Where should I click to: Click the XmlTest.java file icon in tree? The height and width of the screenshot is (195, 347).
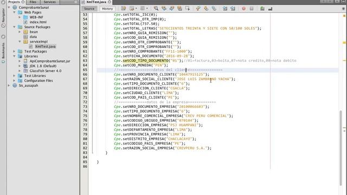pos(31,47)
